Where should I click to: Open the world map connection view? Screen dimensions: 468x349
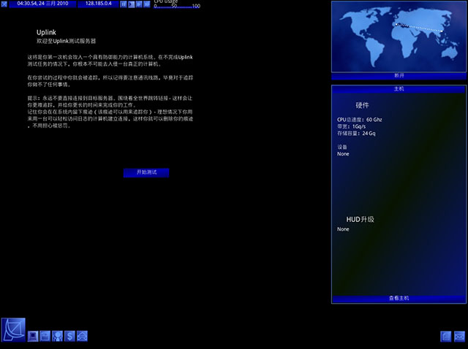[399, 37]
